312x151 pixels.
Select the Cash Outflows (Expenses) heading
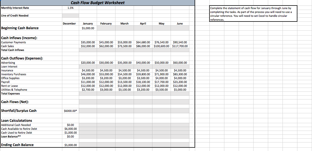(22, 58)
